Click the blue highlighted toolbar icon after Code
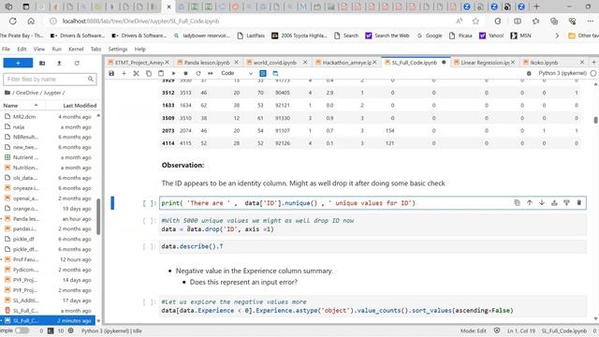 coord(263,73)
